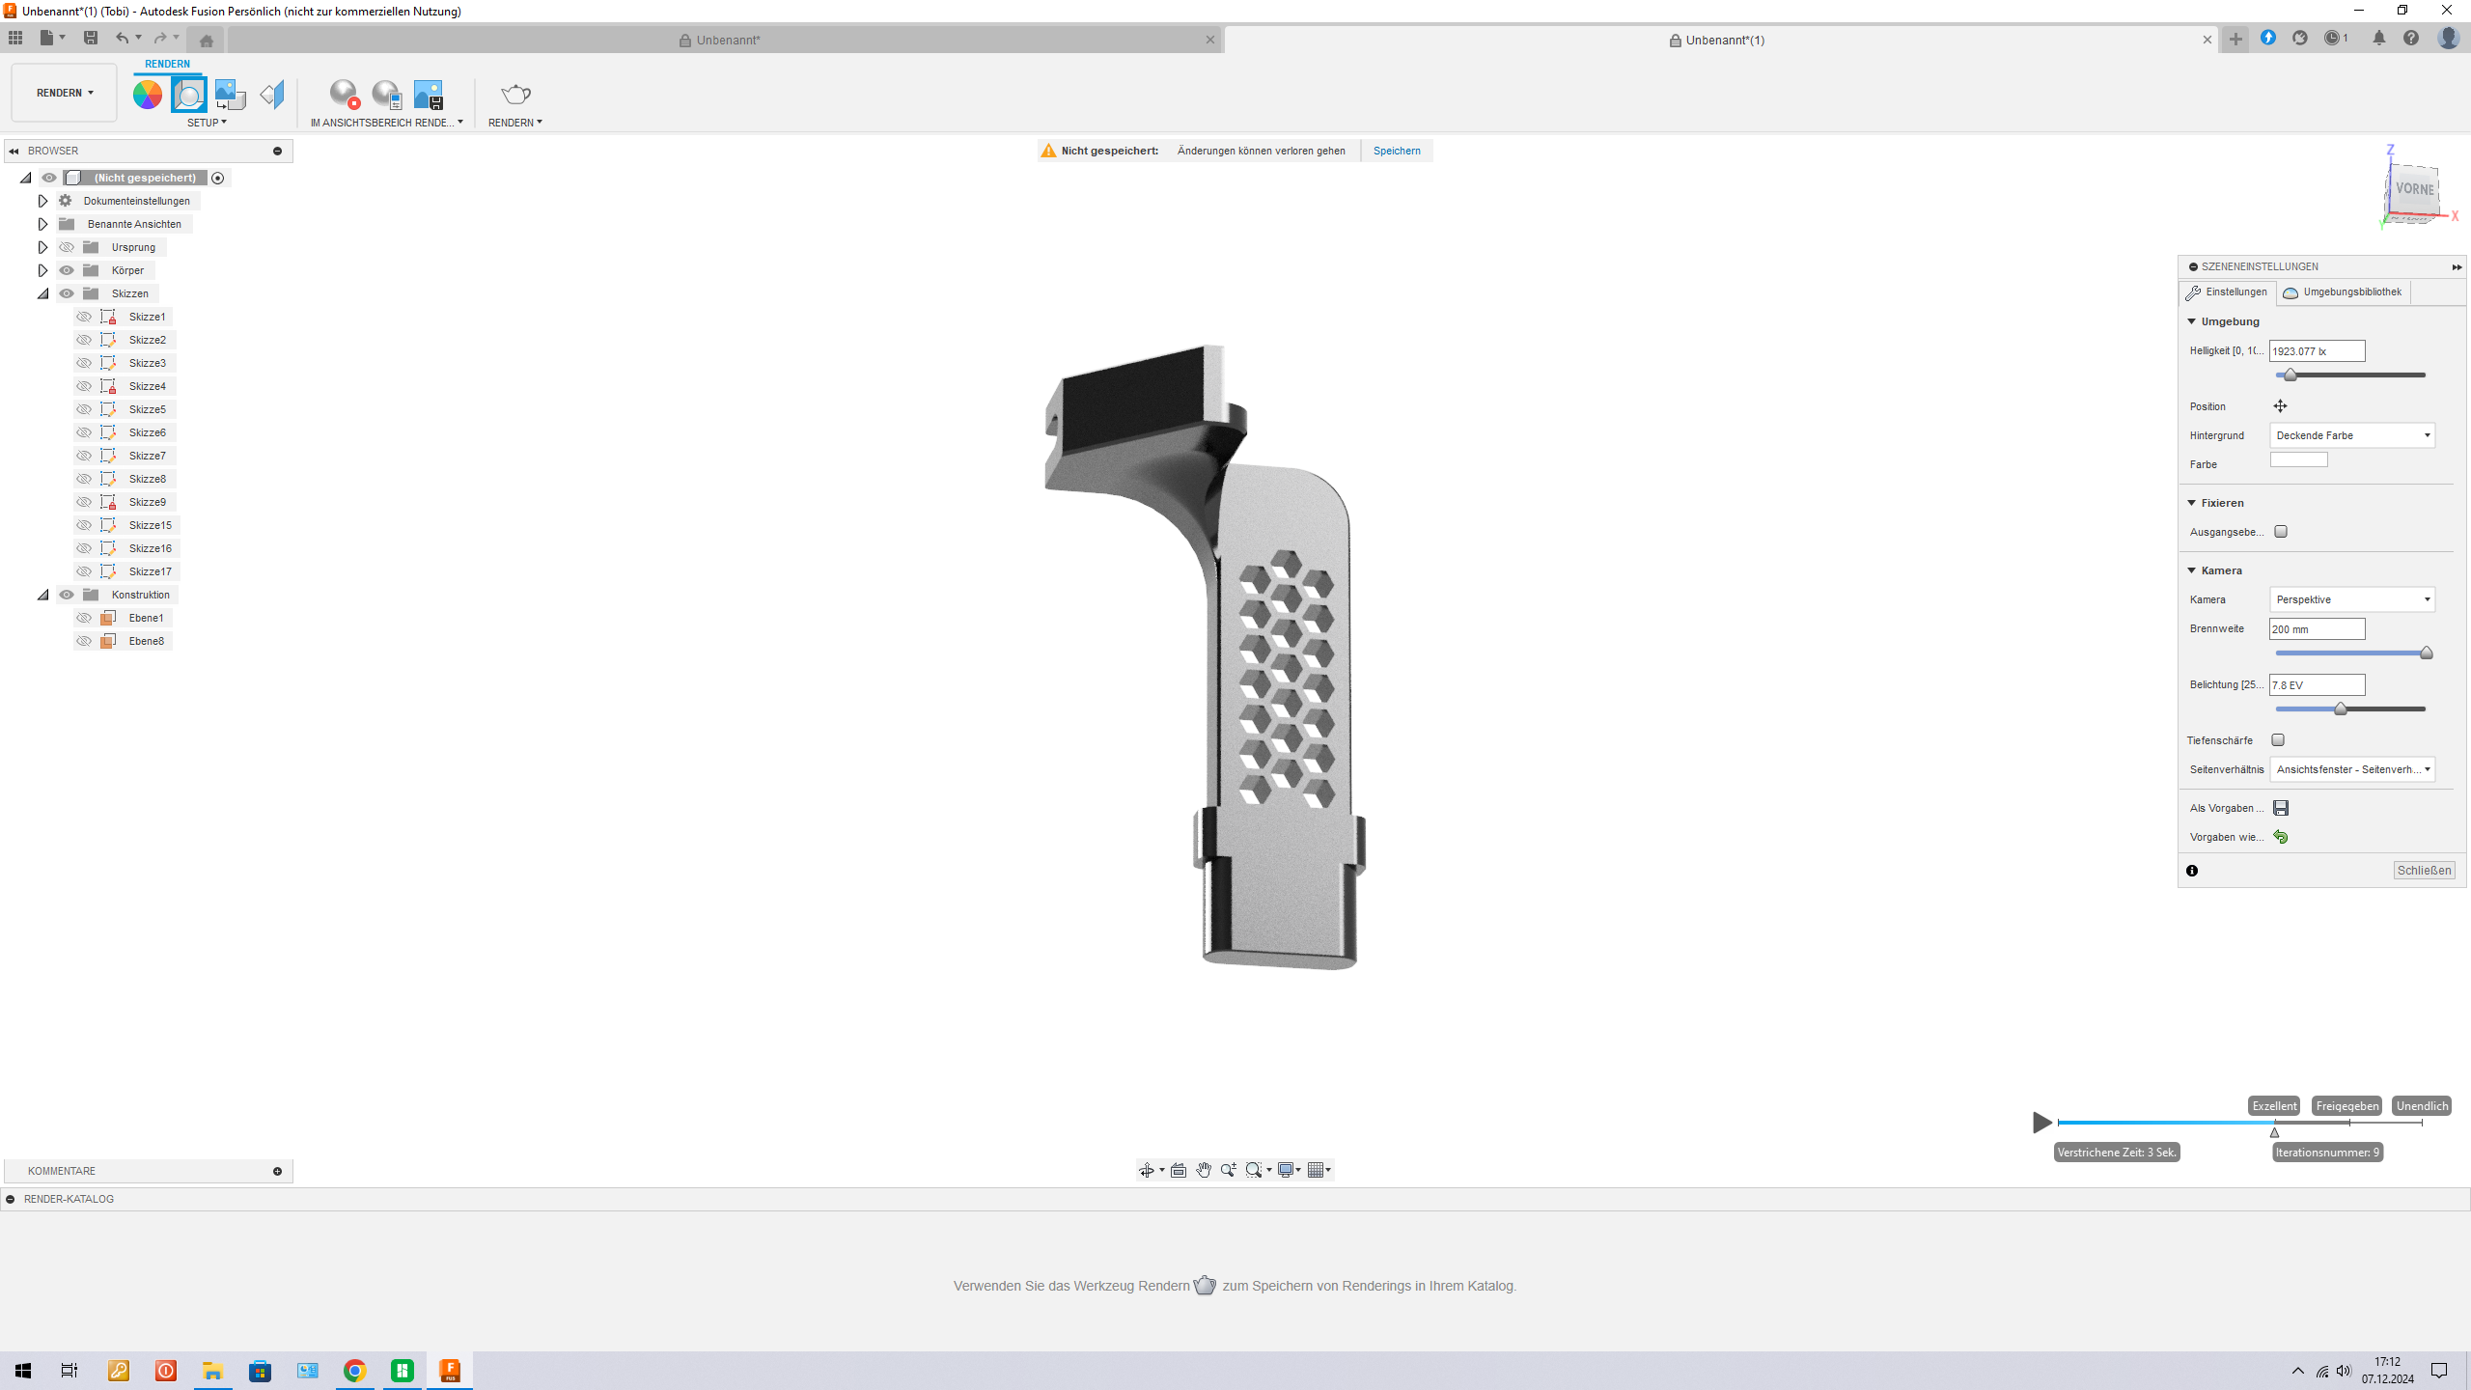
Task: Click the Farbe color swatch
Action: pos(2299,459)
